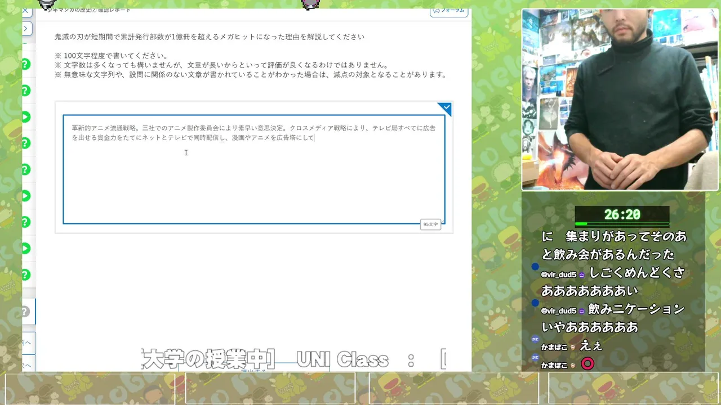Open the bottommost green play video item
721x405 pixels.
[26, 248]
